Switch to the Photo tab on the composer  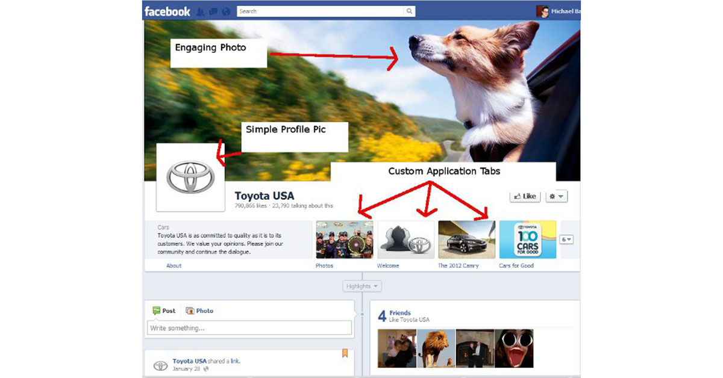[x=200, y=311]
